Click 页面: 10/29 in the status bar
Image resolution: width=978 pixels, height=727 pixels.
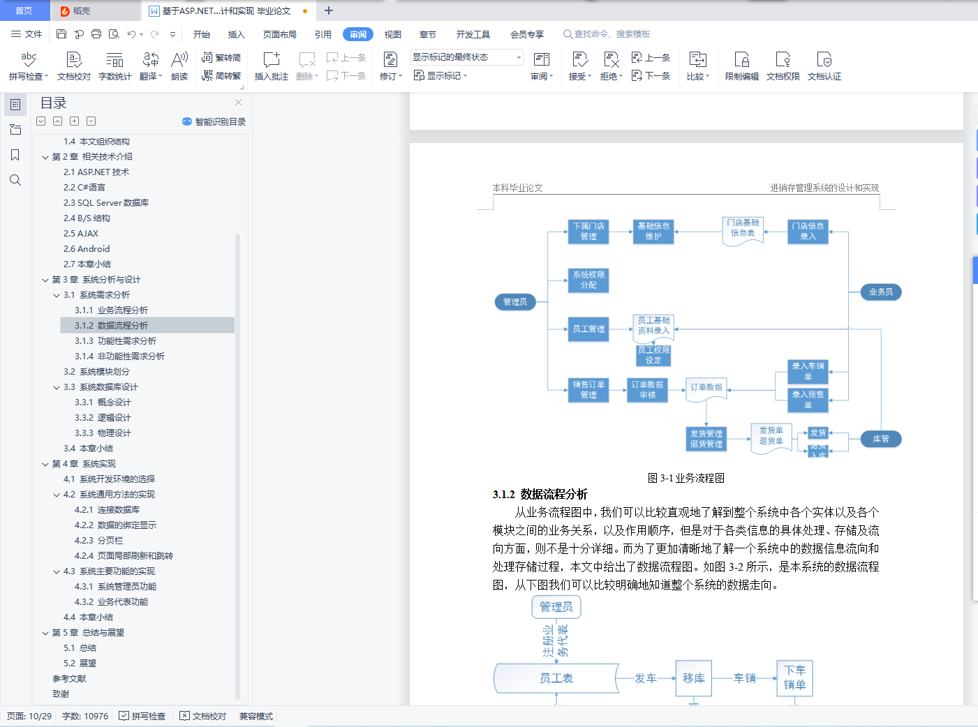click(29, 717)
